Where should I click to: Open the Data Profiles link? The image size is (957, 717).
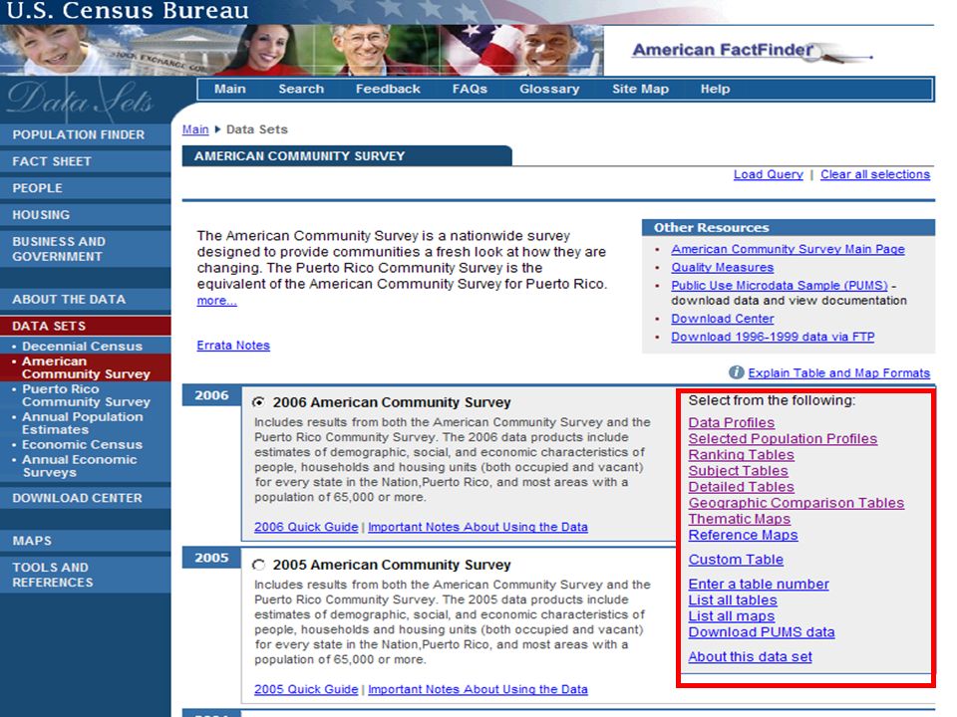pos(731,422)
